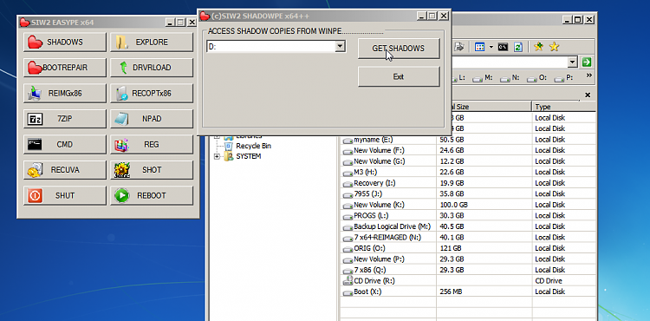
Task: Open CMD command prompt in EASYPE
Action: (65, 144)
